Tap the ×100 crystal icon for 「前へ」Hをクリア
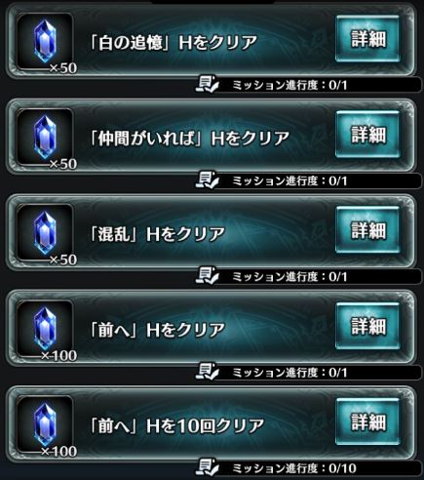This screenshot has width=424, height=480. click(x=45, y=329)
